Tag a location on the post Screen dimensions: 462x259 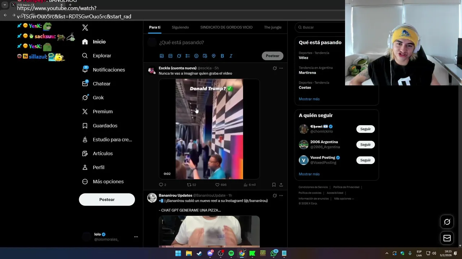coord(214,56)
